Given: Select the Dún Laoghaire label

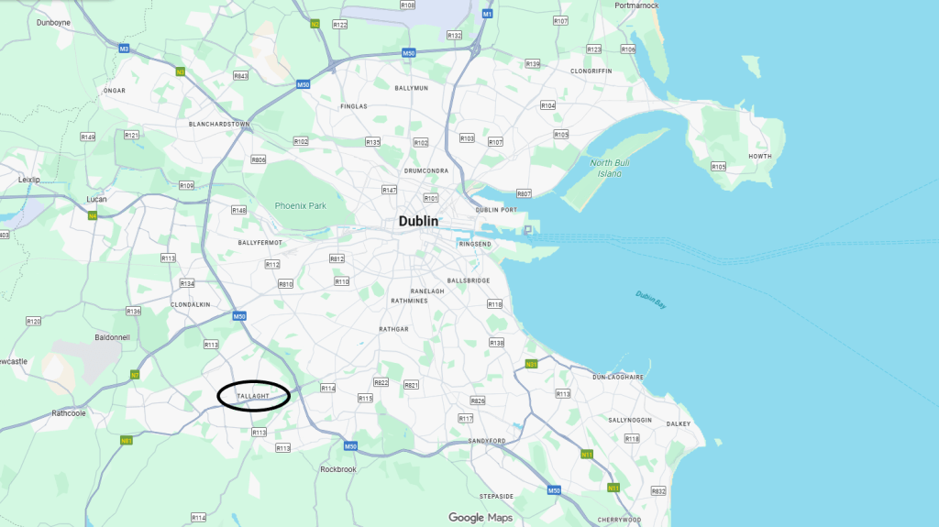Looking at the screenshot, I should click(618, 378).
